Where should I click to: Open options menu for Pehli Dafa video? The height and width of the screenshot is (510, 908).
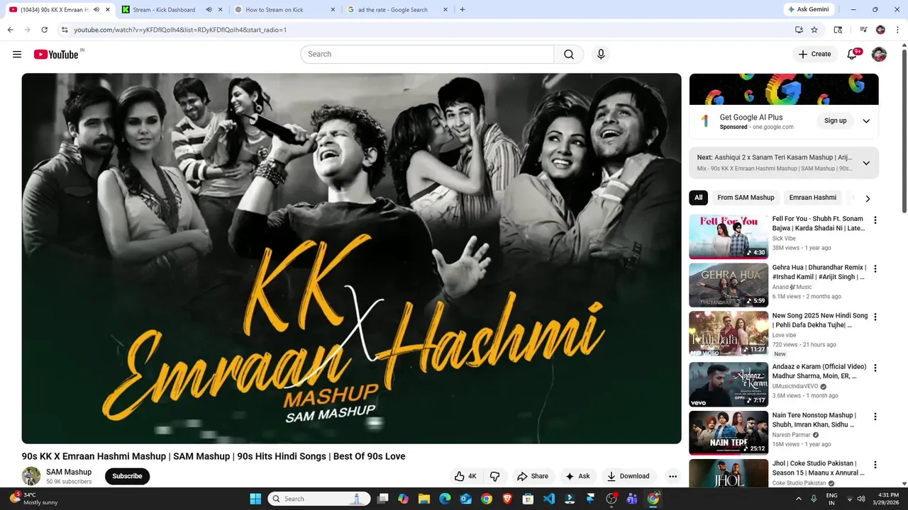pos(875,317)
